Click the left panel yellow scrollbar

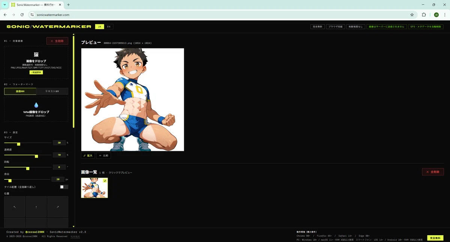click(73, 82)
